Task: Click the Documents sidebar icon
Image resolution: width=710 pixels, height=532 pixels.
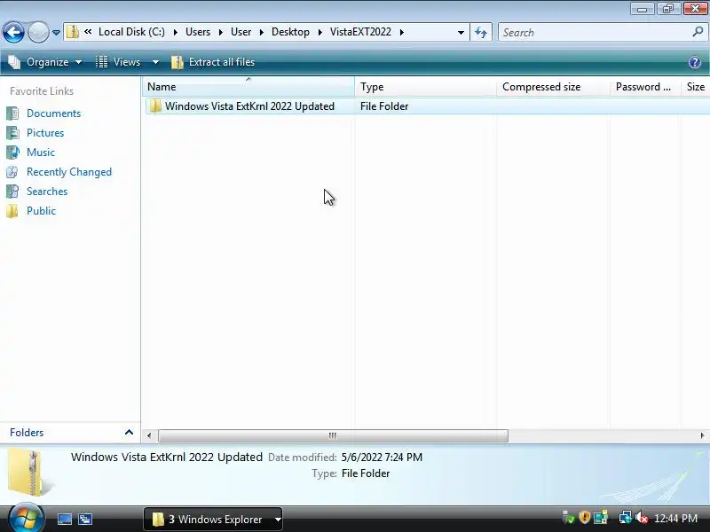Action: [x=12, y=113]
